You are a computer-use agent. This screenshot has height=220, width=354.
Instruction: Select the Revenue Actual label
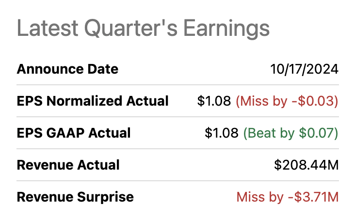(x=68, y=165)
